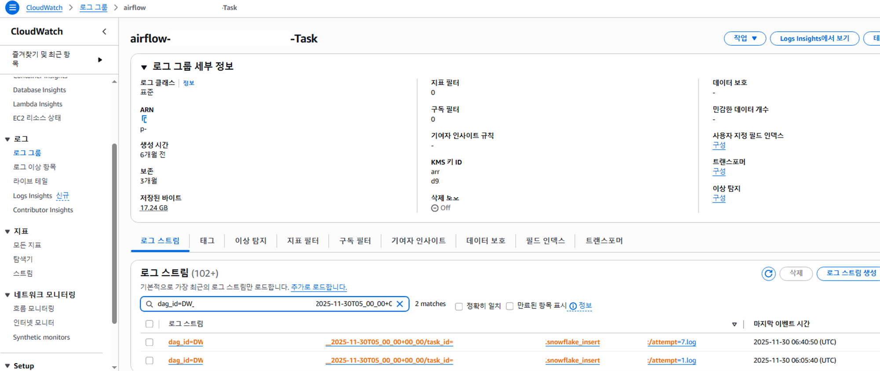This screenshot has height=371, width=880.
Task: Open the attempt=1.log stream link
Action: tap(432, 360)
